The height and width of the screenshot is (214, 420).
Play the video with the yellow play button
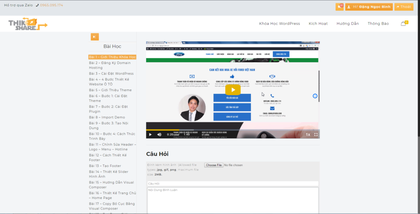(x=233, y=90)
